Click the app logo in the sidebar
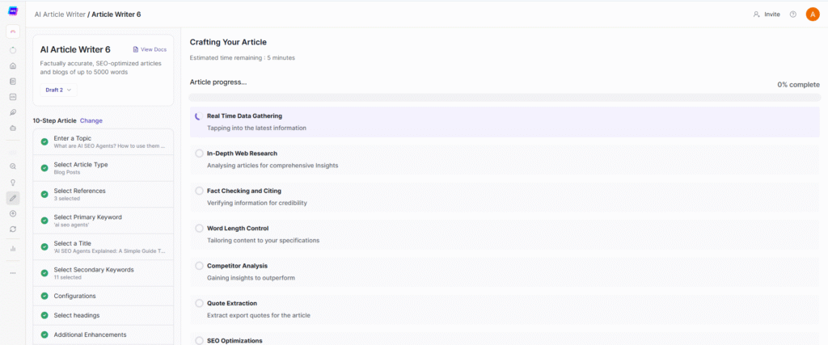This screenshot has height=345, width=828. [x=13, y=12]
